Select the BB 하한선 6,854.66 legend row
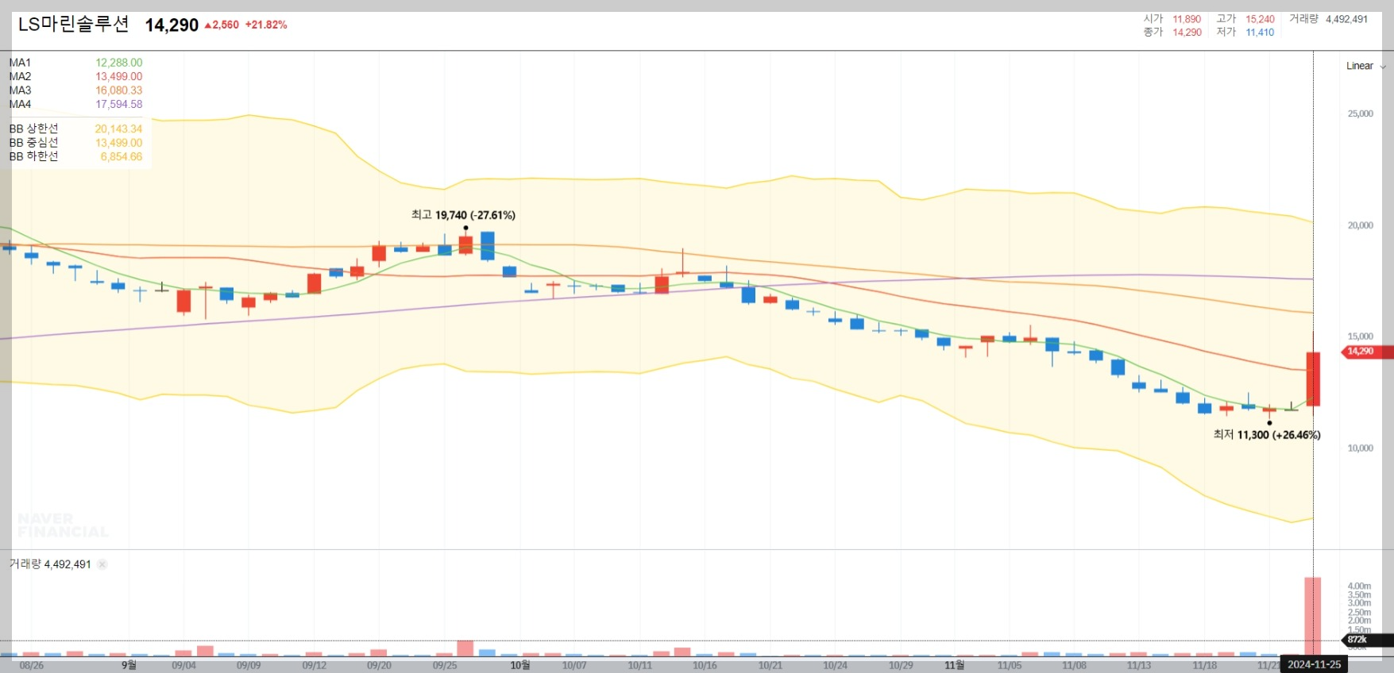 click(x=75, y=156)
